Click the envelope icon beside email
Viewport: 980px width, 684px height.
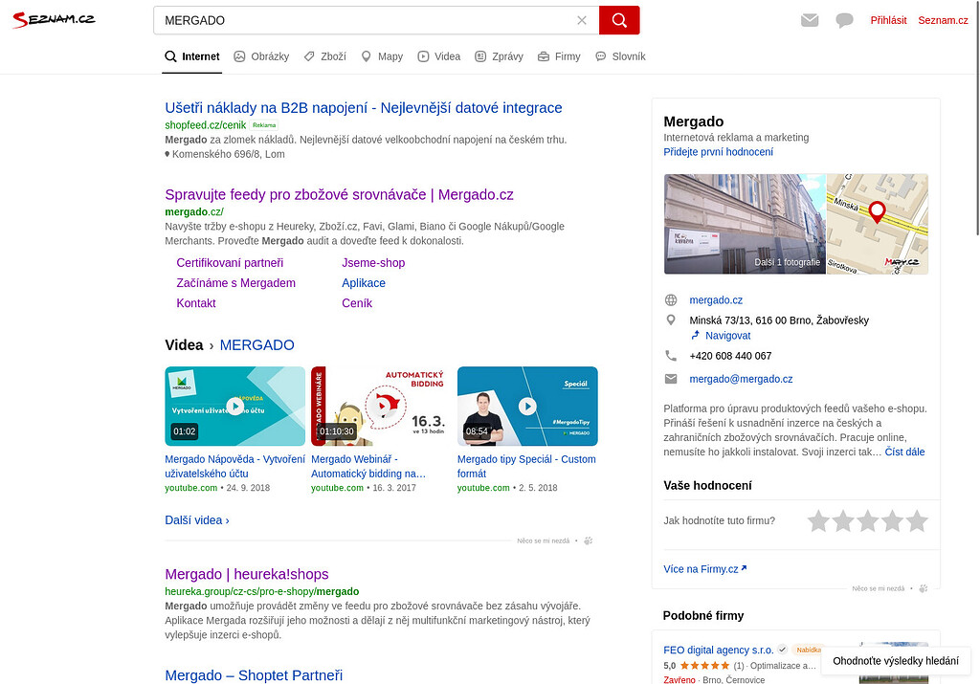tap(671, 379)
